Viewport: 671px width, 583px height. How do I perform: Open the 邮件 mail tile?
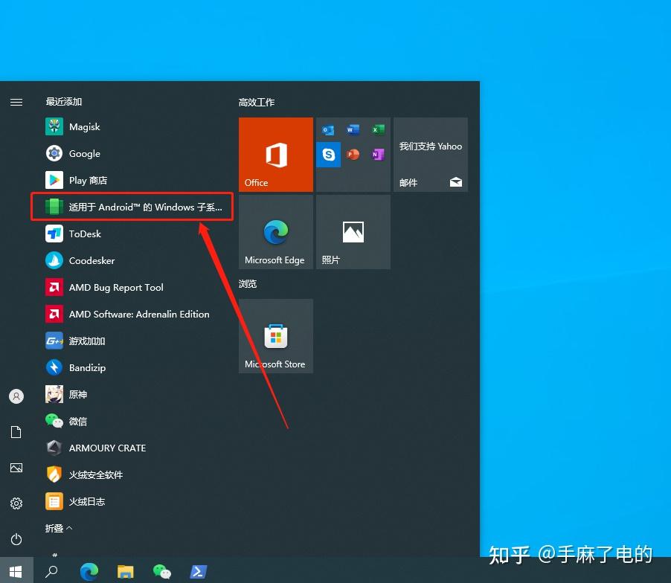(431, 155)
